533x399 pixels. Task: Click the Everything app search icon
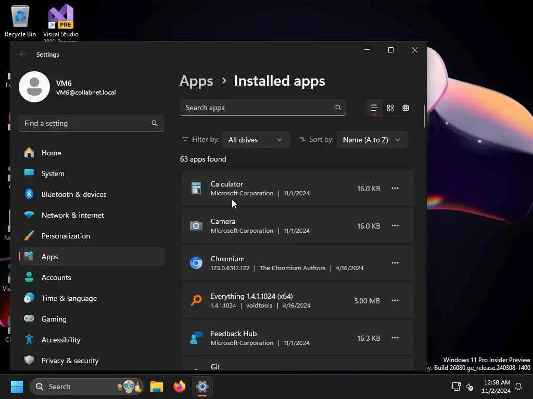pyautogui.click(x=196, y=300)
